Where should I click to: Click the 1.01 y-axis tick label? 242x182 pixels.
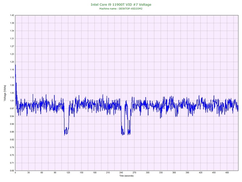tap(12, 101)
